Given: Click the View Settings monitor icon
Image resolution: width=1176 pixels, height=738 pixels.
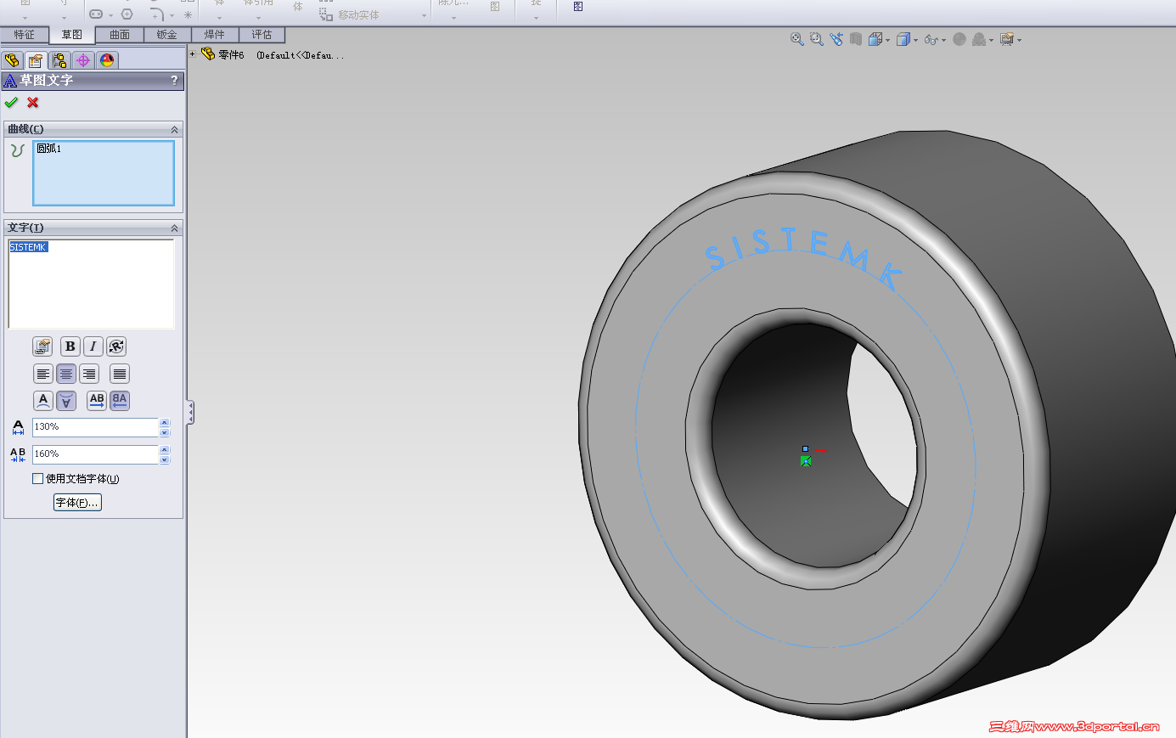Looking at the screenshot, I should click(1007, 39).
